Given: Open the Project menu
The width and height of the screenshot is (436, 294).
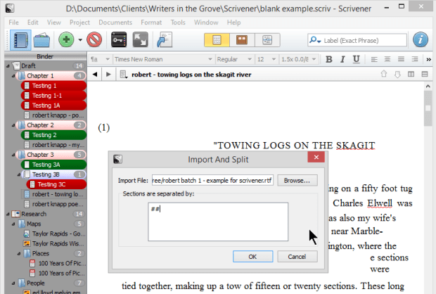Looking at the screenshot, I should (79, 23).
